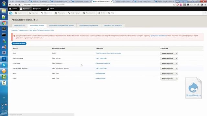Reload the page with refresh icon
This screenshot has width=207, height=116.
pos(16,5)
